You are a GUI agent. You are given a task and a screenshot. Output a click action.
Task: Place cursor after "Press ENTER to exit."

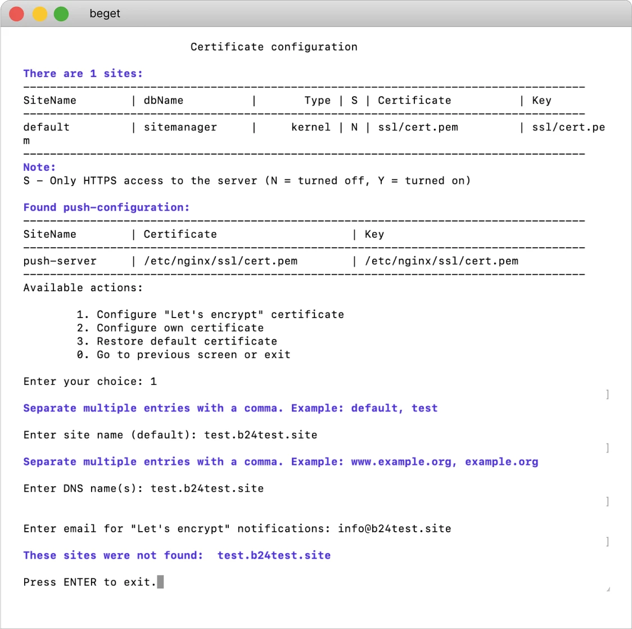[x=160, y=582]
